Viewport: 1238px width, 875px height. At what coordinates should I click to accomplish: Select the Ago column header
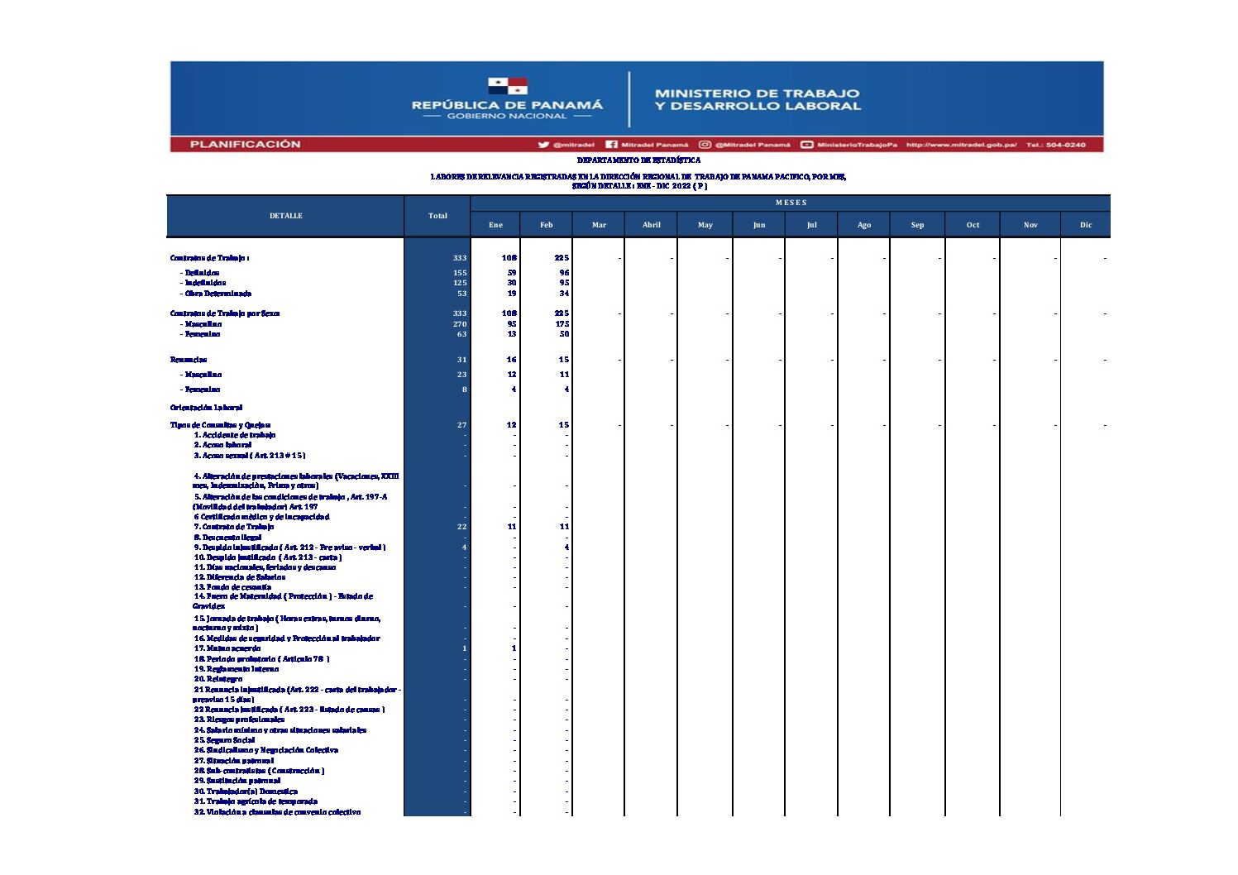(x=864, y=225)
